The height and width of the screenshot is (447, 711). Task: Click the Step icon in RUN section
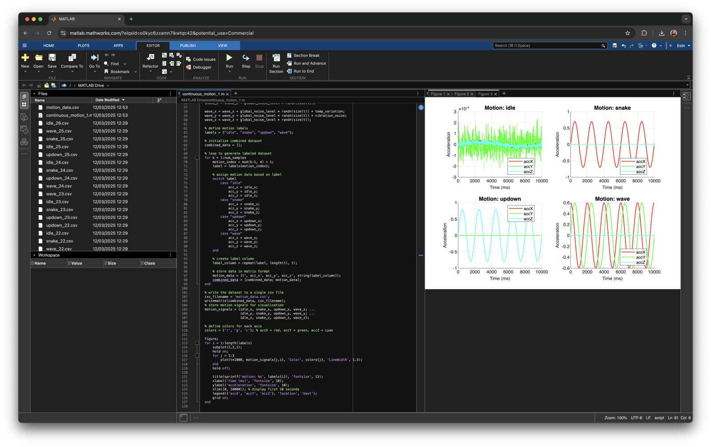(x=246, y=58)
